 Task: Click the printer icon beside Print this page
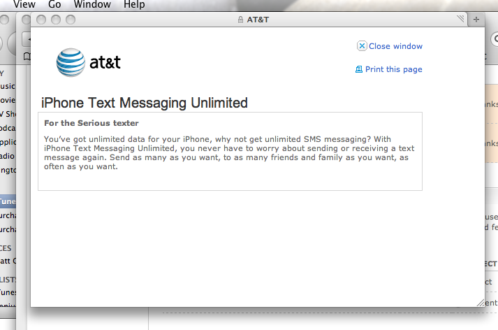[359, 69]
